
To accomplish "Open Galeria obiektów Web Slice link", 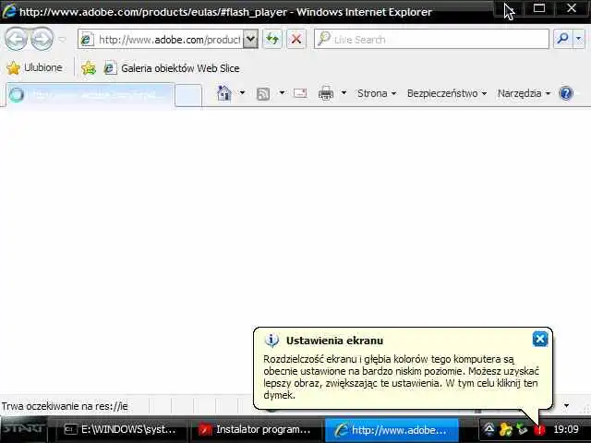I will tap(172, 68).
